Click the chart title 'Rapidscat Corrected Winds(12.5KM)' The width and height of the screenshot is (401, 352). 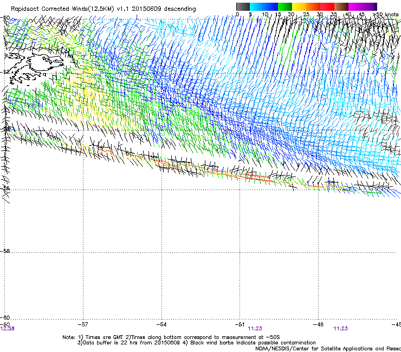pyautogui.click(x=62, y=9)
